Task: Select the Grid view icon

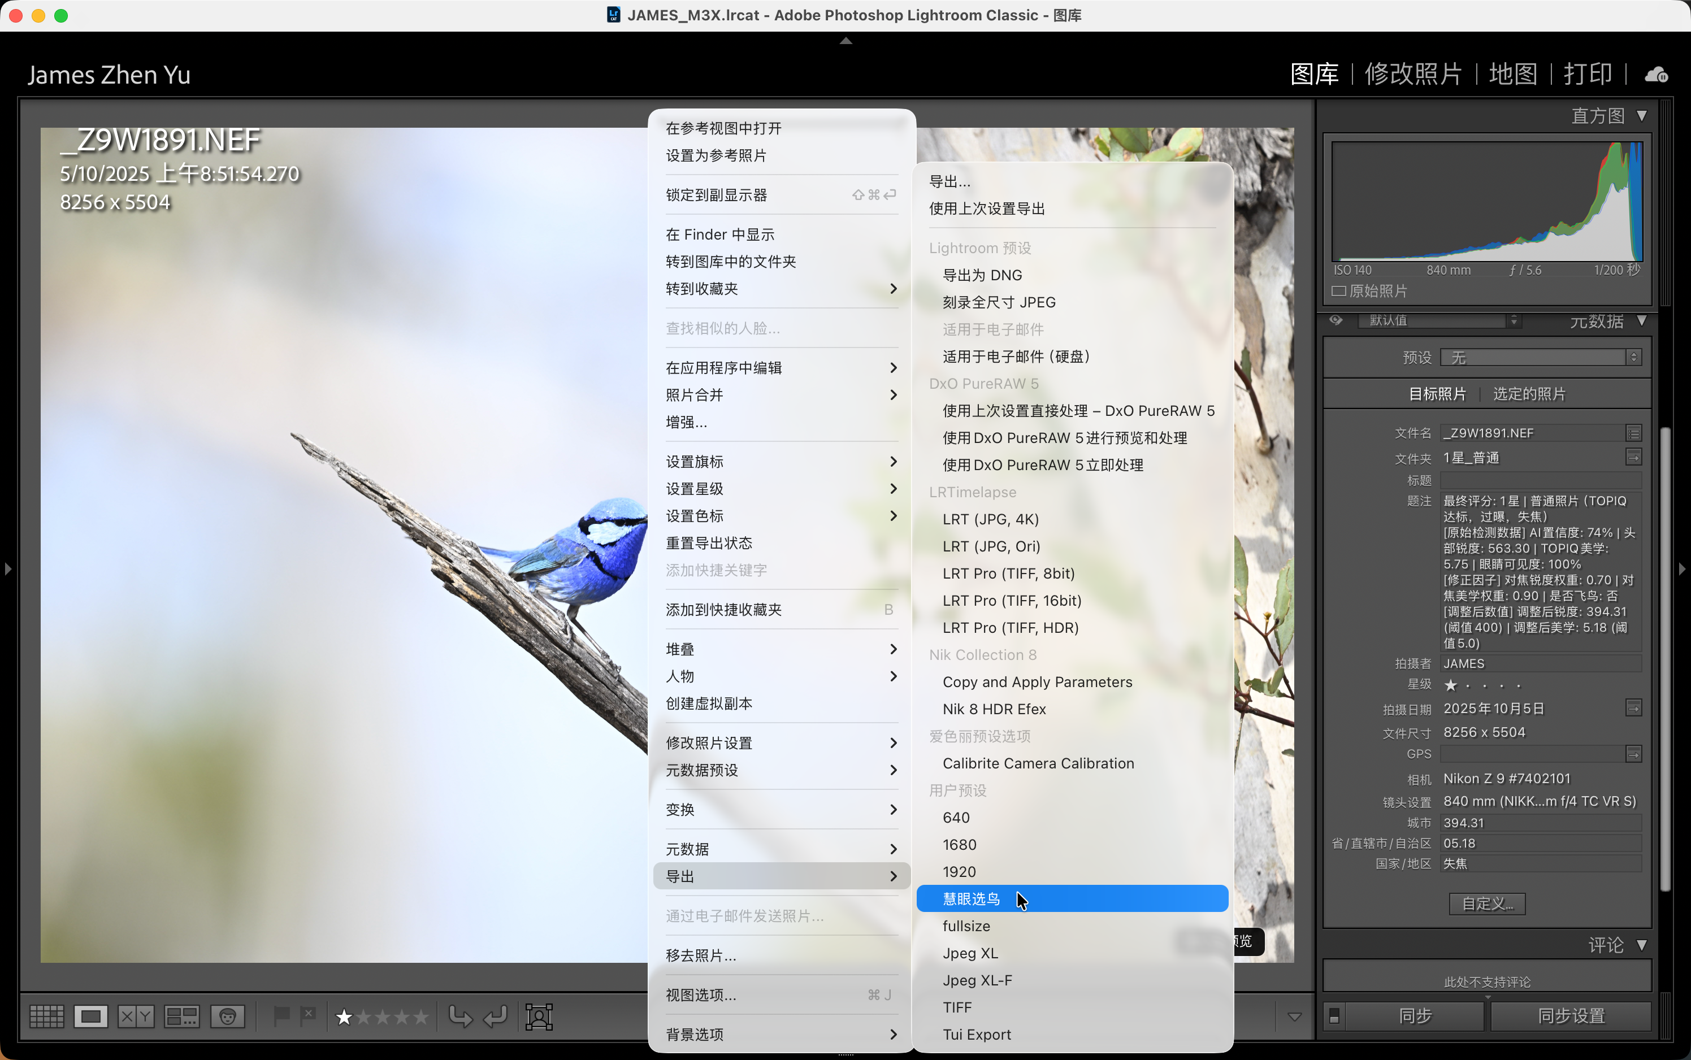Action: point(46,1016)
